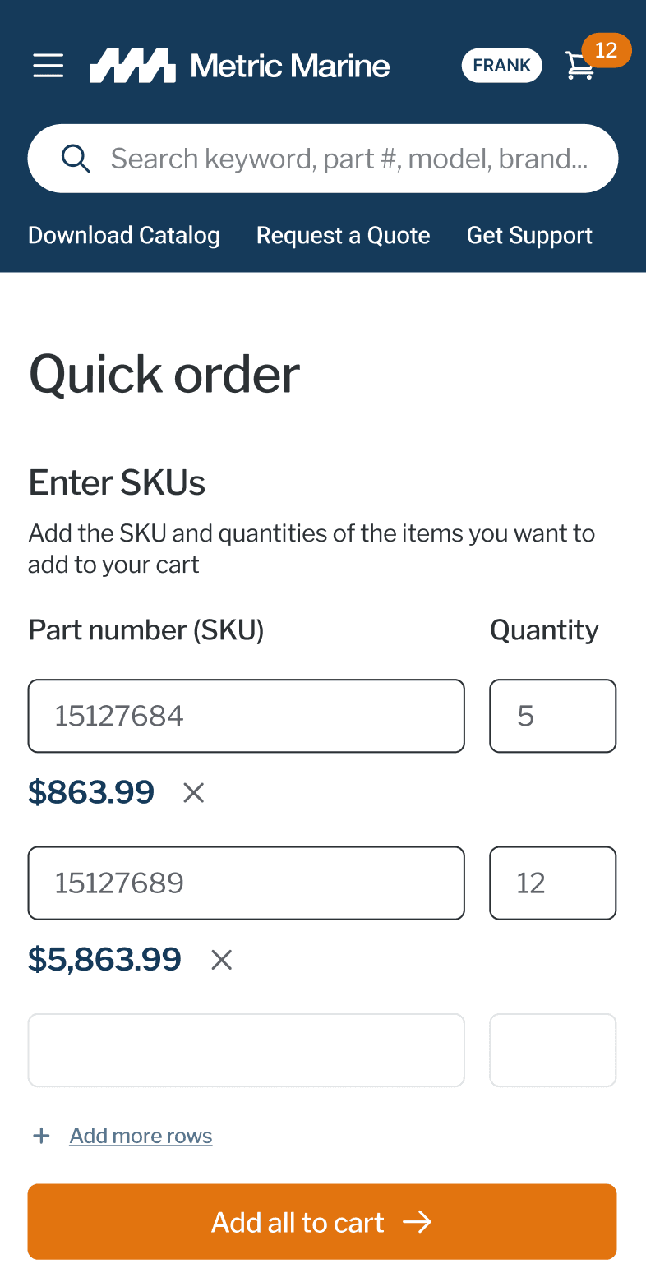The height and width of the screenshot is (1282, 646).
Task: Open Download Catalog
Action: [123, 236]
